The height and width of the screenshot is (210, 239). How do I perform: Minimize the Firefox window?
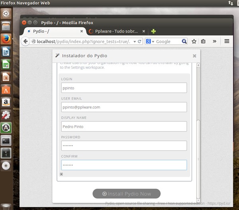tap(30, 23)
